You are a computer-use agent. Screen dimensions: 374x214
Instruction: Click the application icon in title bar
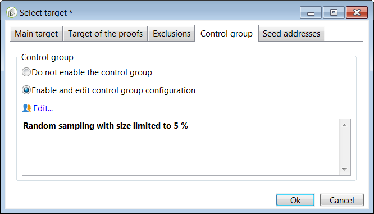point(12,12)
